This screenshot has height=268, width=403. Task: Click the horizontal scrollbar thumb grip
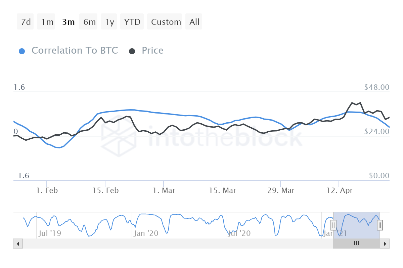(356, 244)
